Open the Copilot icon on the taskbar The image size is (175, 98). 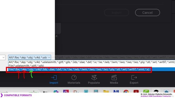pos(56,91)
